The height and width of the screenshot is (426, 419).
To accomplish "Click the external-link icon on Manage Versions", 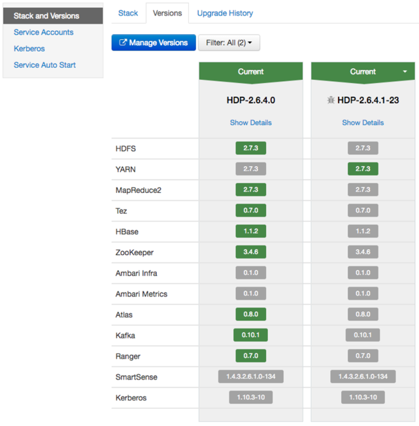I will (x=122, y=43).
